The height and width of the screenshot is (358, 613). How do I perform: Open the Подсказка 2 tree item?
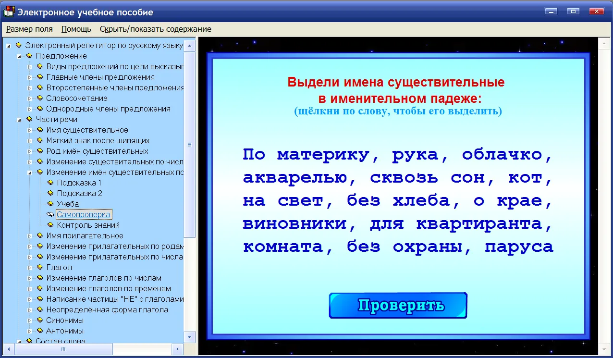point(79,193)
